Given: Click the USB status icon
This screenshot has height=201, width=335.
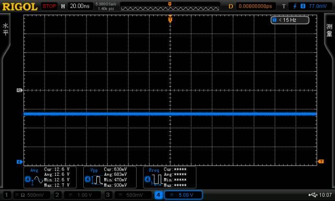Looking at the screenshot, I should click(x=313, y=195).
